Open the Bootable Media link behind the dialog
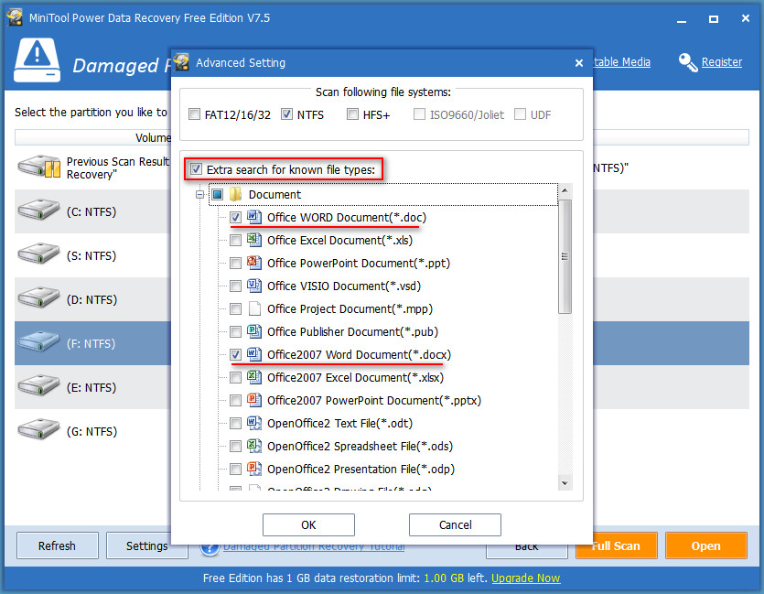 pos(622,62)
